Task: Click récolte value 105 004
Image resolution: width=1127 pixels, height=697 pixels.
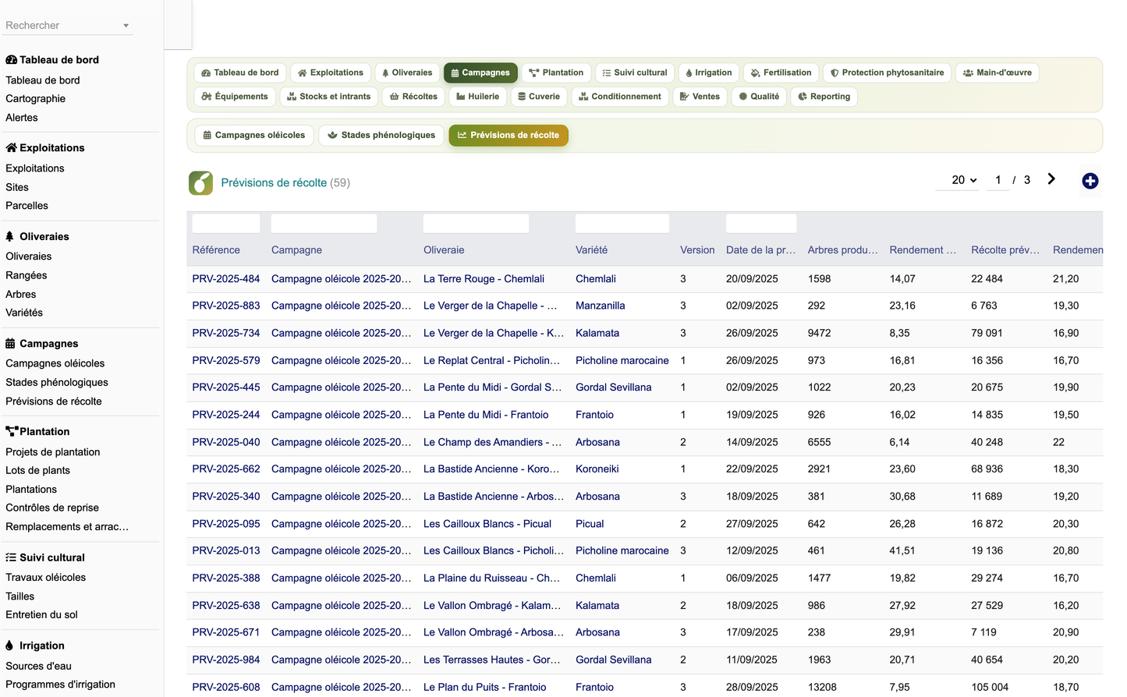Action: point(990,688)
